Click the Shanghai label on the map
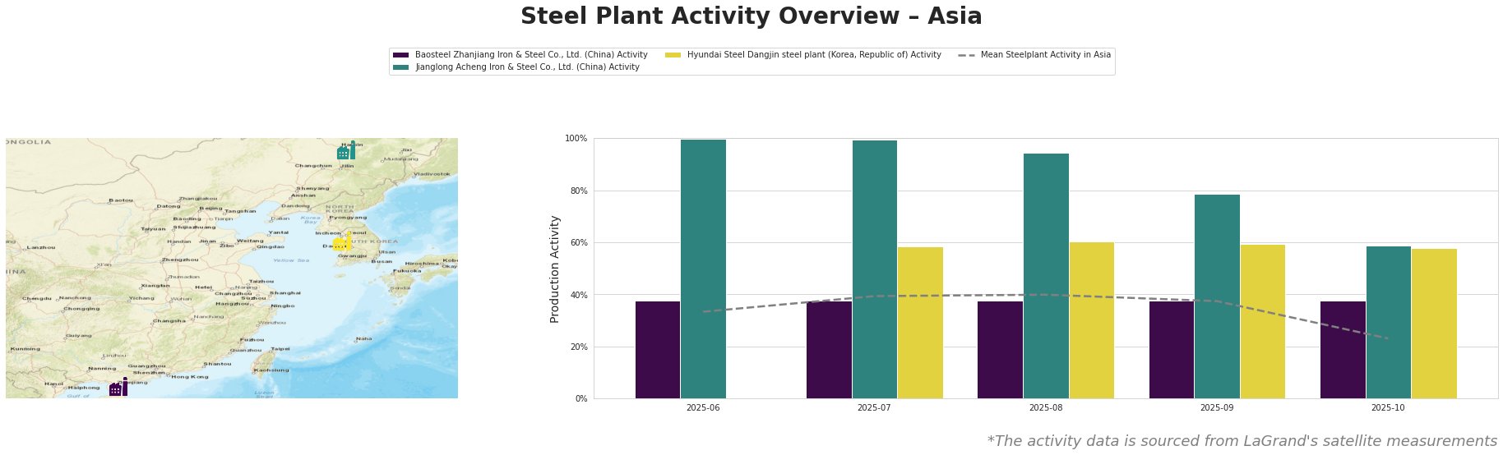The image size is (1503, 455). (285, 293)
